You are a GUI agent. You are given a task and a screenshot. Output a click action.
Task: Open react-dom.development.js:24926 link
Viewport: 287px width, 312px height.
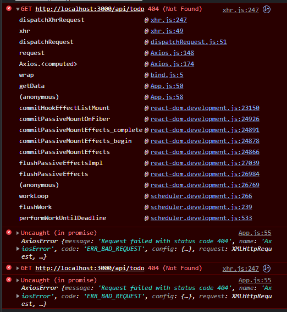click(x=205, y=119)
